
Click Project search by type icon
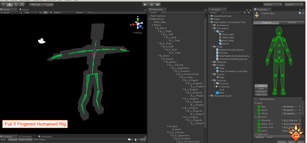(245, 13)
